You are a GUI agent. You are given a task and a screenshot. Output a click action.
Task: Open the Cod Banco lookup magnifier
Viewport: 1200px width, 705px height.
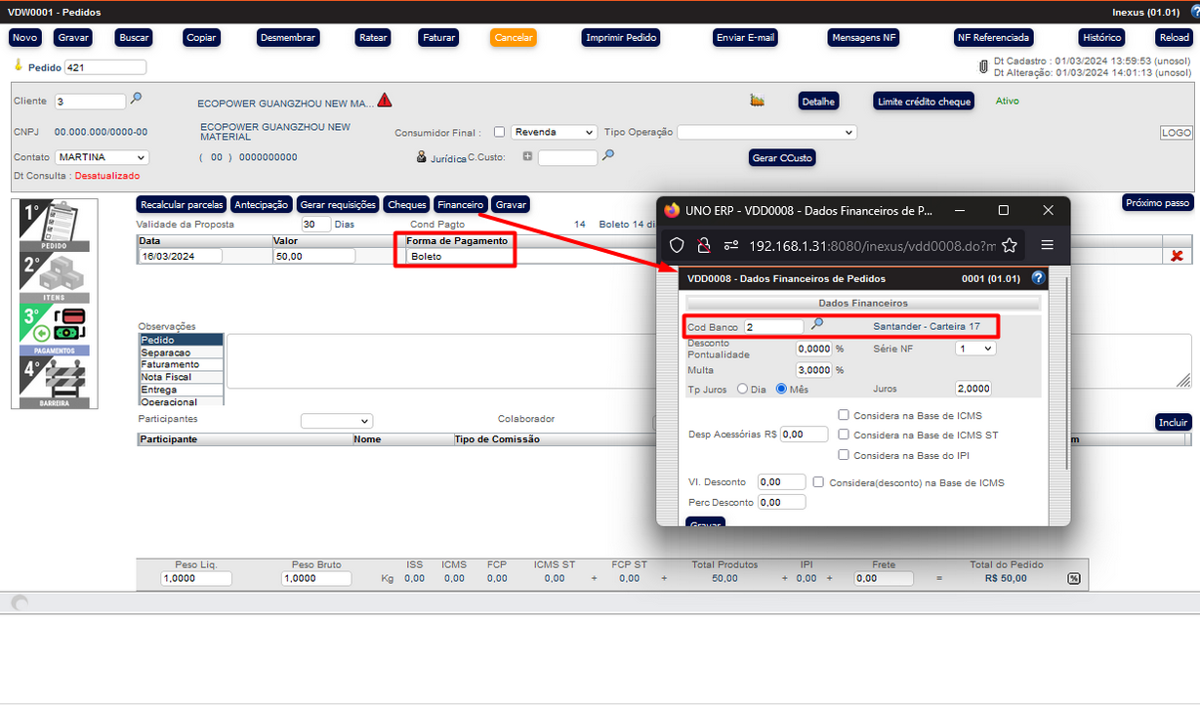pos(817,325)
